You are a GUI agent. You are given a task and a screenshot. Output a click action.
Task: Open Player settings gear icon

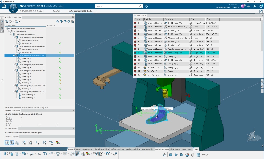(193, 155)
